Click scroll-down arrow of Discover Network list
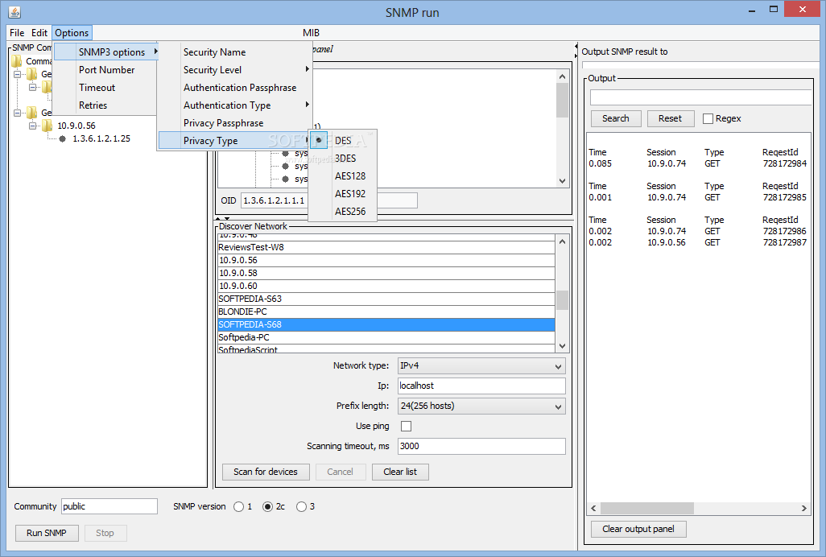826x557 pixels. [x=562, y=346]
